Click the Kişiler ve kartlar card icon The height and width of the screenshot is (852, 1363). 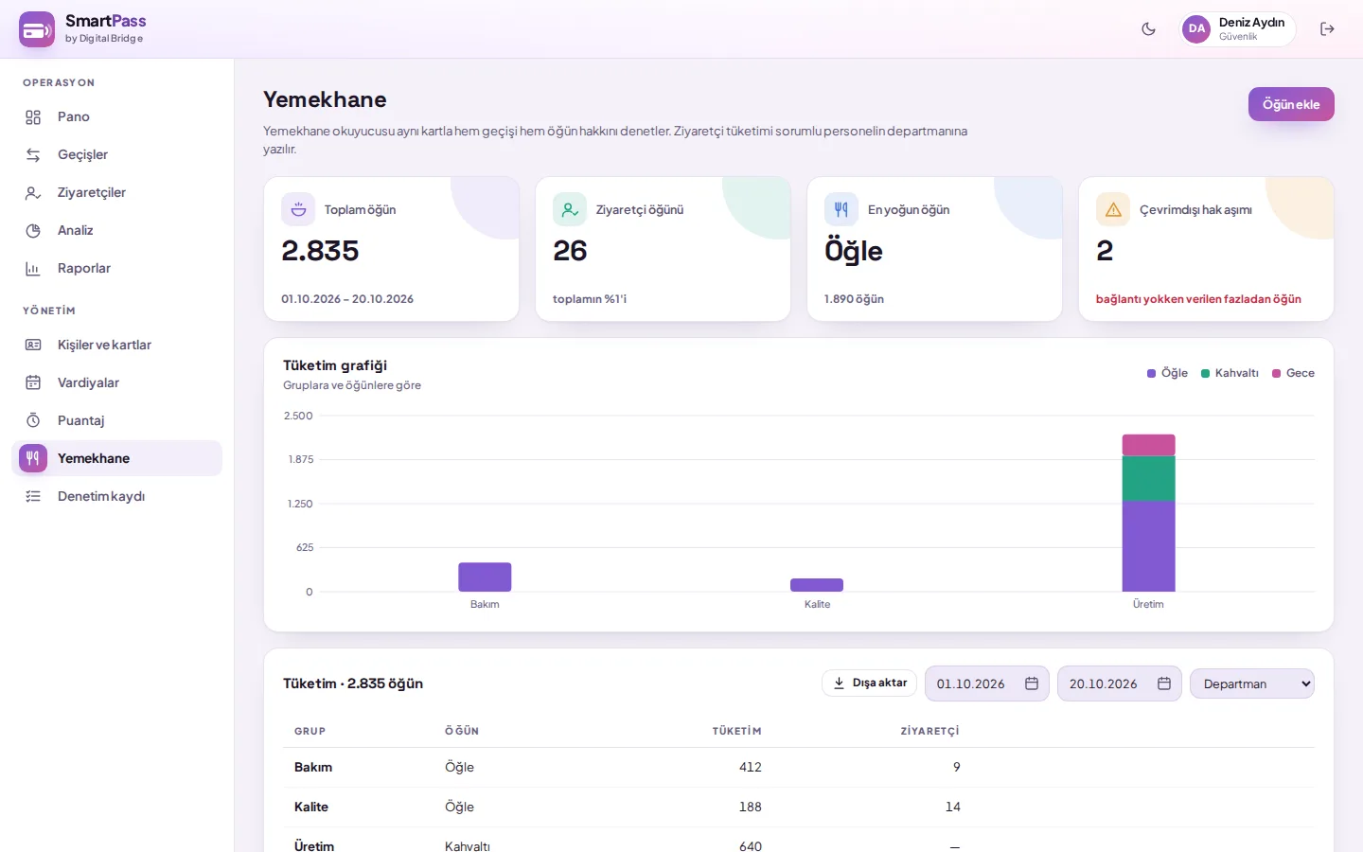(33, 345)
